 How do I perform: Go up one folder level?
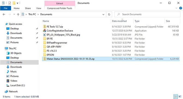(x=18, y=14)
